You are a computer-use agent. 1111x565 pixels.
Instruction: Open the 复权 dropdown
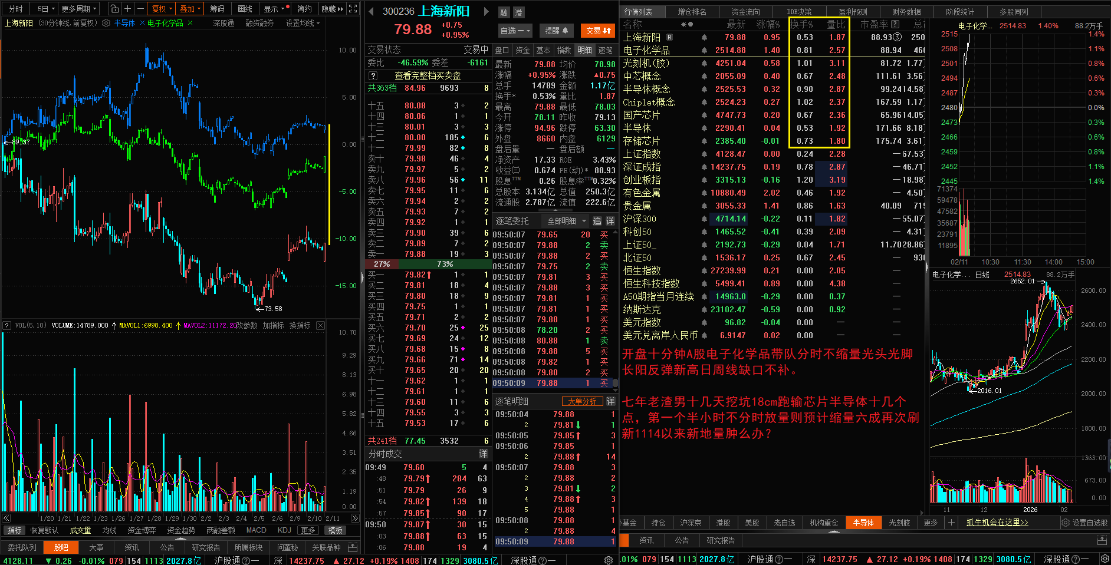click(162, 9)
